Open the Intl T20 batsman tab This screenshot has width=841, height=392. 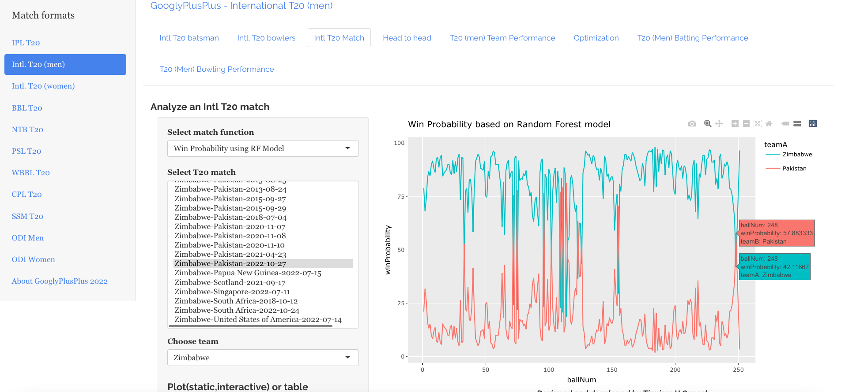(189, 38)
